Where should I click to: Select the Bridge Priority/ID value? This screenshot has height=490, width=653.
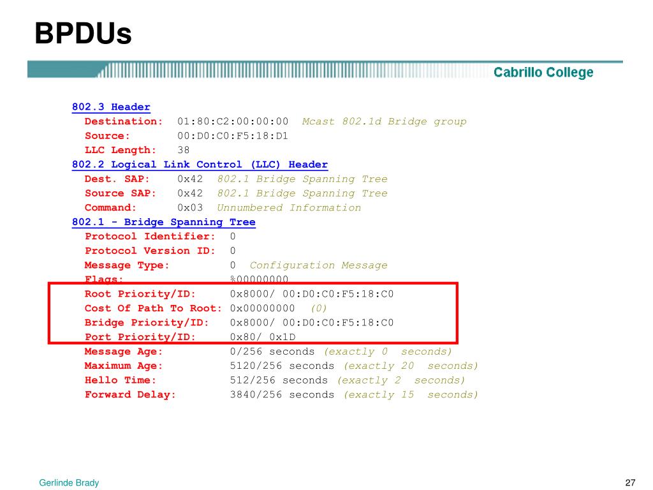point(312,322)
